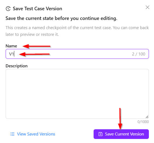The width and height of the screenshot is (154, 143).
Task: Close the Save Test Case Version dialog
Action: pos(148,7)
